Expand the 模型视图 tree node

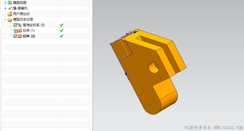point(5,3)
